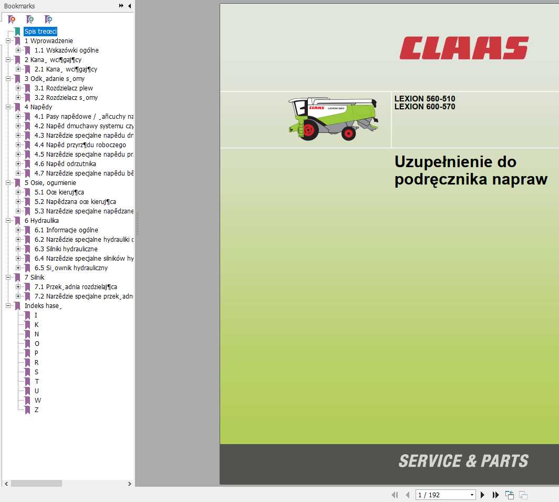
Task: Open bookmark 4.4 Napęd przyrządu roboczego
Action: pos(80,145)
